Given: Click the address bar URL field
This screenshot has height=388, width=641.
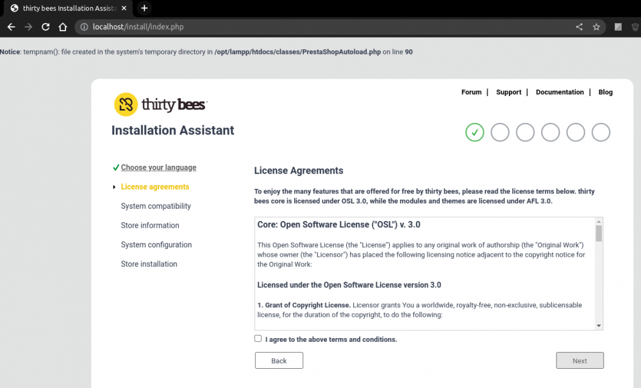Looking at the screenshot, I should [x=320, y=27].
